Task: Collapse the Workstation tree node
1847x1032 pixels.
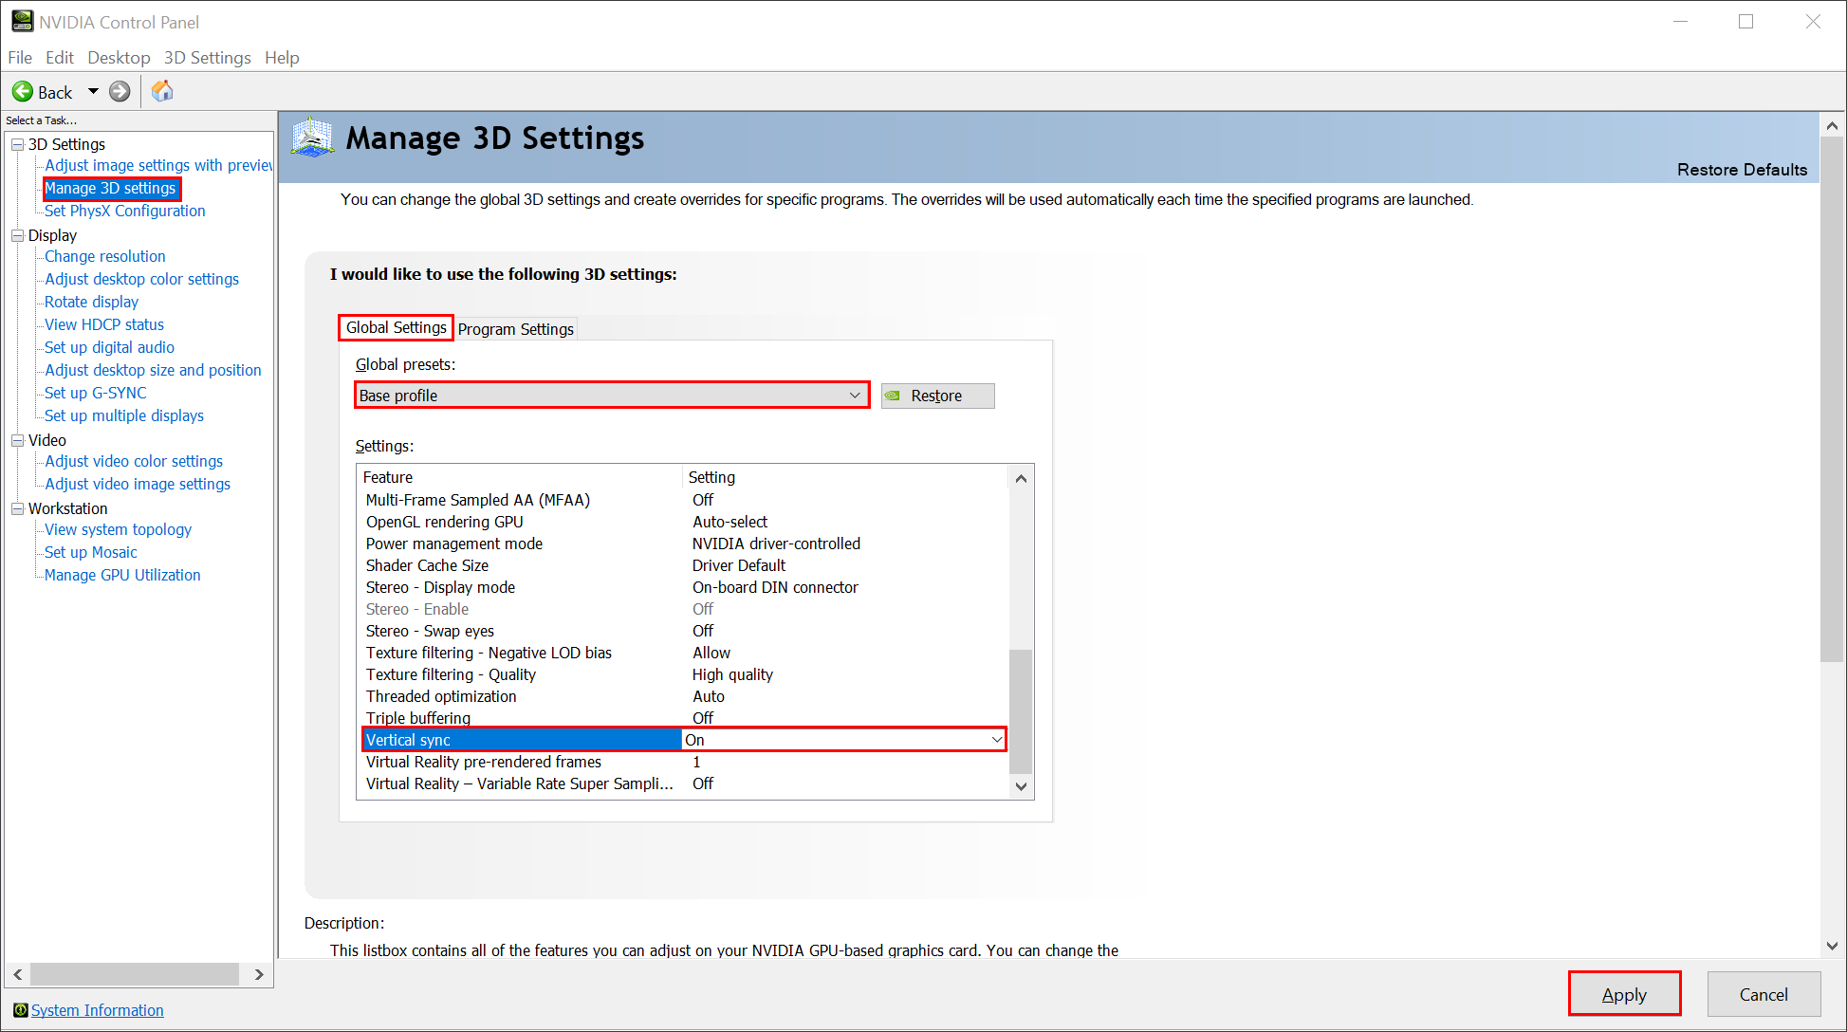Action: [x=17, y=508]
